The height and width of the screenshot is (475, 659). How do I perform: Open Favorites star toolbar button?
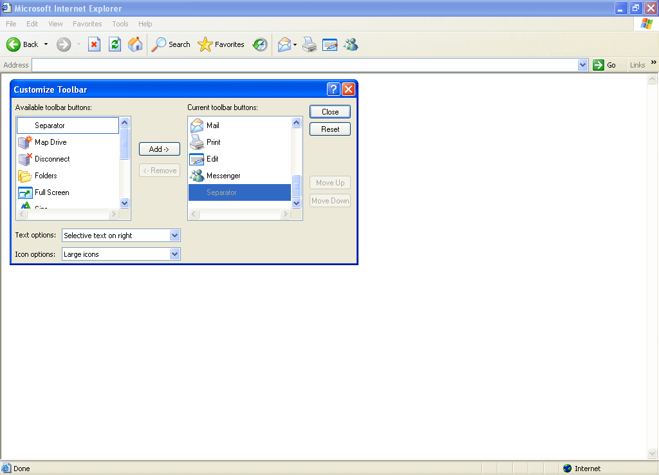tap(221, 44)
